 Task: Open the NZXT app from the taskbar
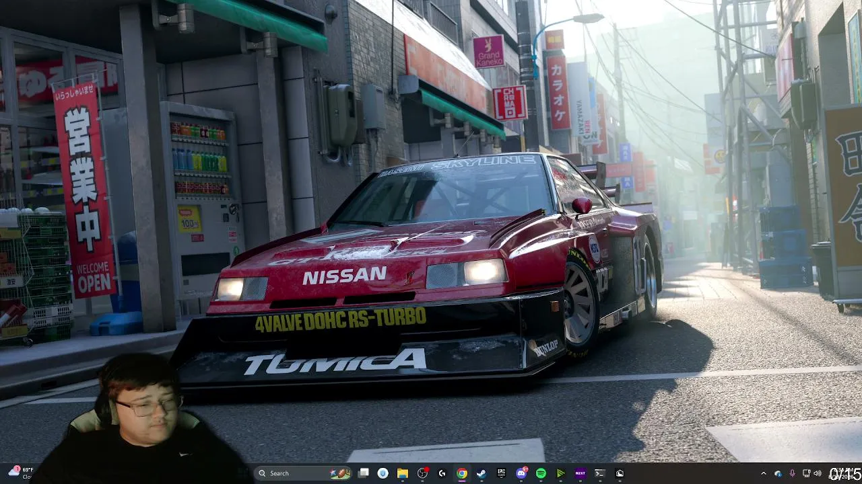581,473
